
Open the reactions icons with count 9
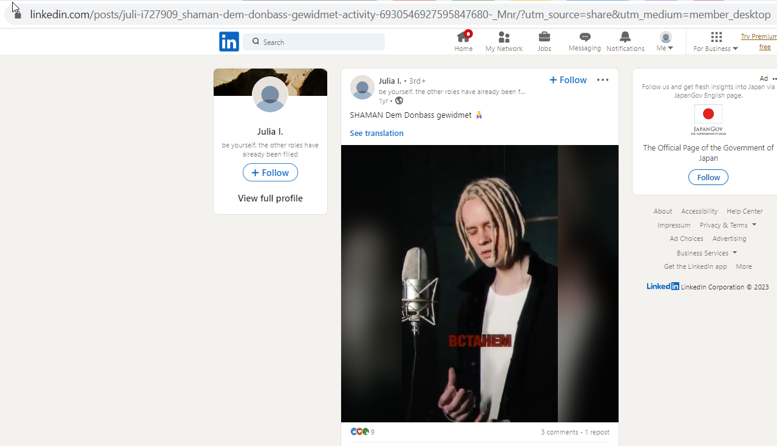(x=362, y=432)
